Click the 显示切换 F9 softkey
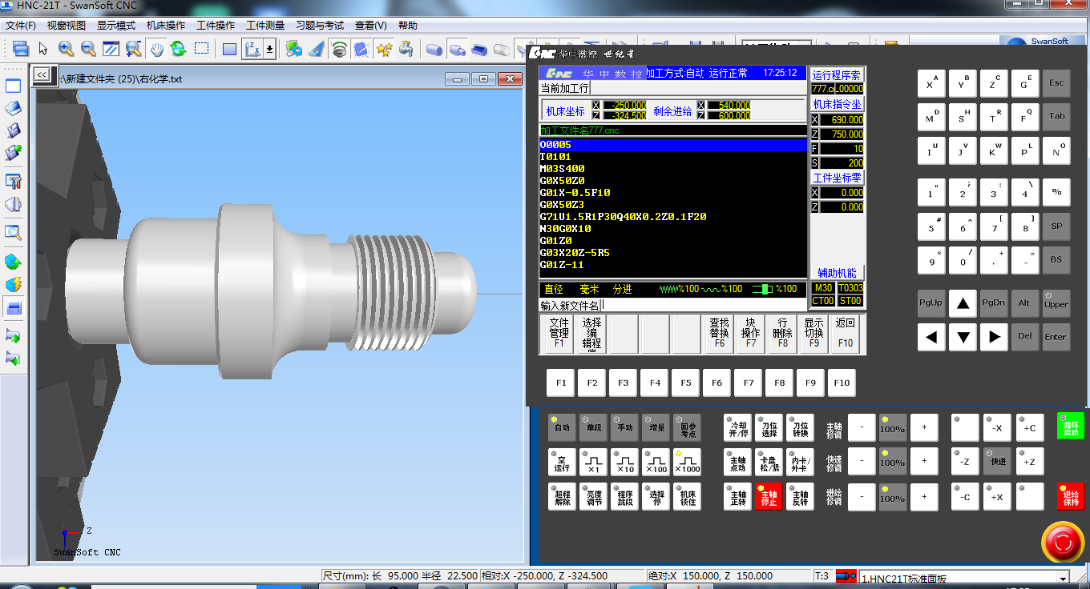Screen dimensions: 1090x589 [x=814, y=334]
